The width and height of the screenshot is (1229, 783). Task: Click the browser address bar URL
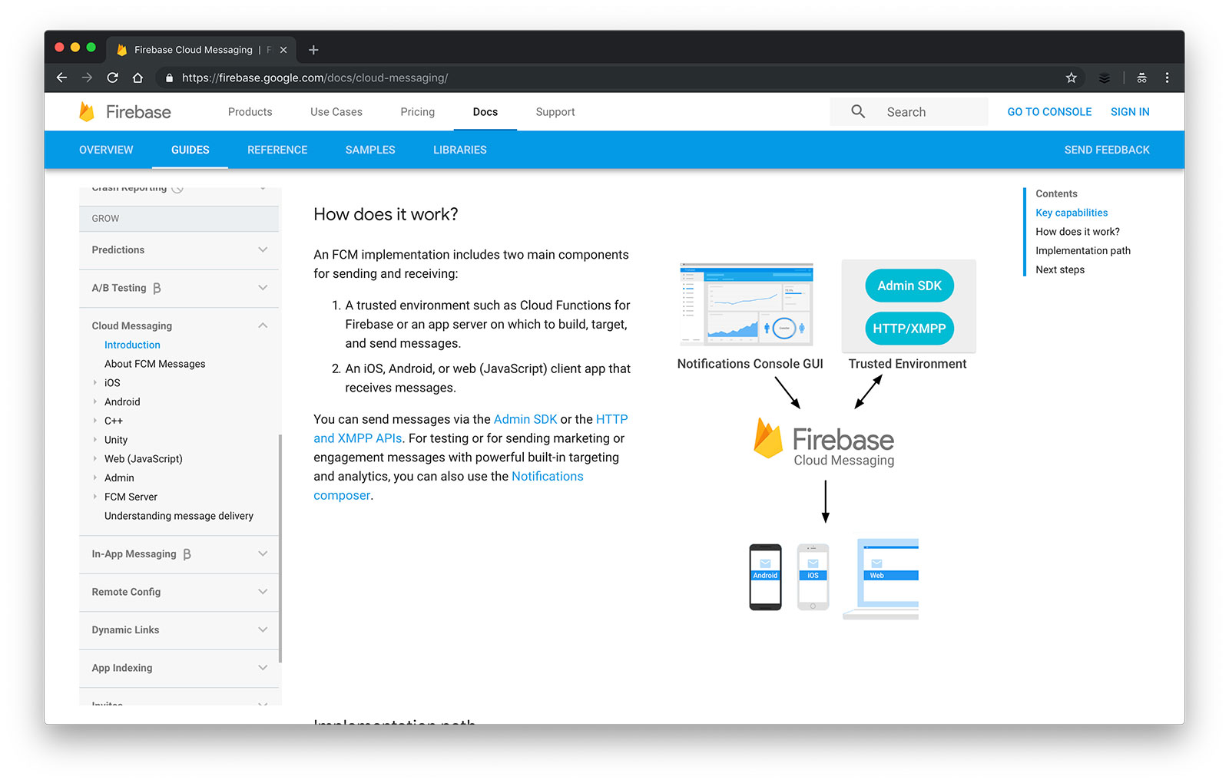click(x=315, y=78)
